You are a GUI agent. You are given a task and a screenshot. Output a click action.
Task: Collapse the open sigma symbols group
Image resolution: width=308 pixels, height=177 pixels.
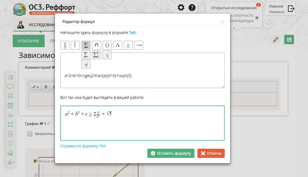coord(86,45)
